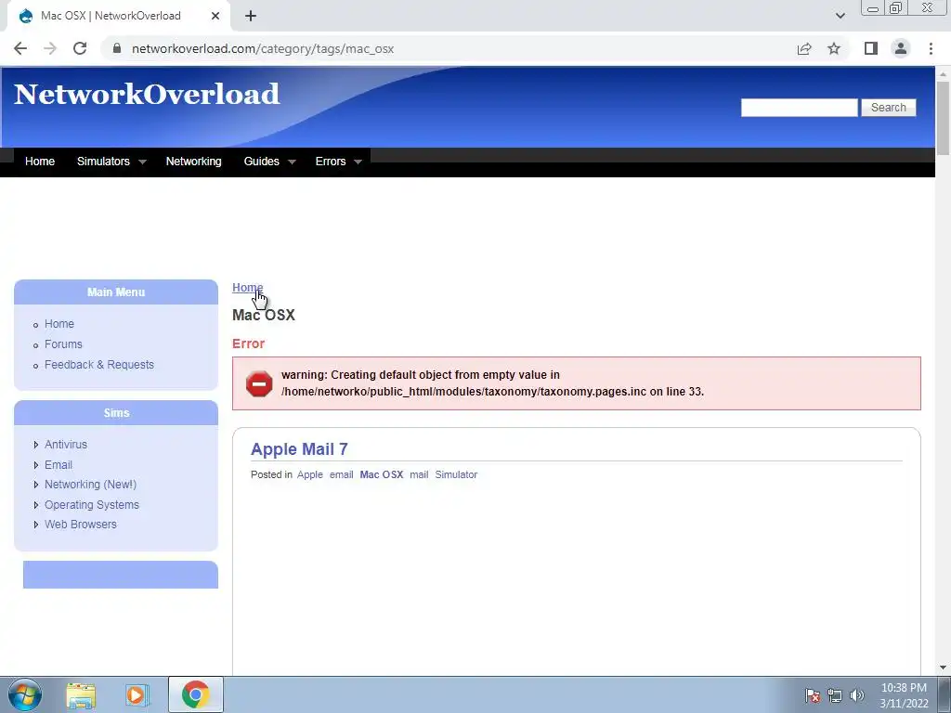Open Operating Systems sims link
951x713 pixels.
click(92, 504)
